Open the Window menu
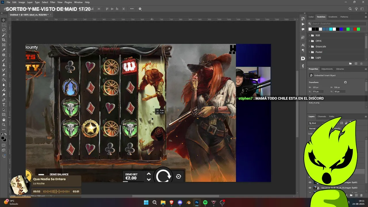 (x=78, y=2)
